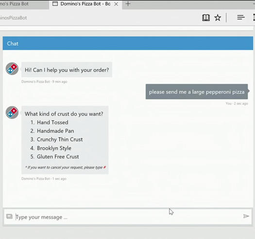Screen dimensions: 255x239
Task: Select 'Crunchy Thin Crust' option text
Action: pos(60,140)
